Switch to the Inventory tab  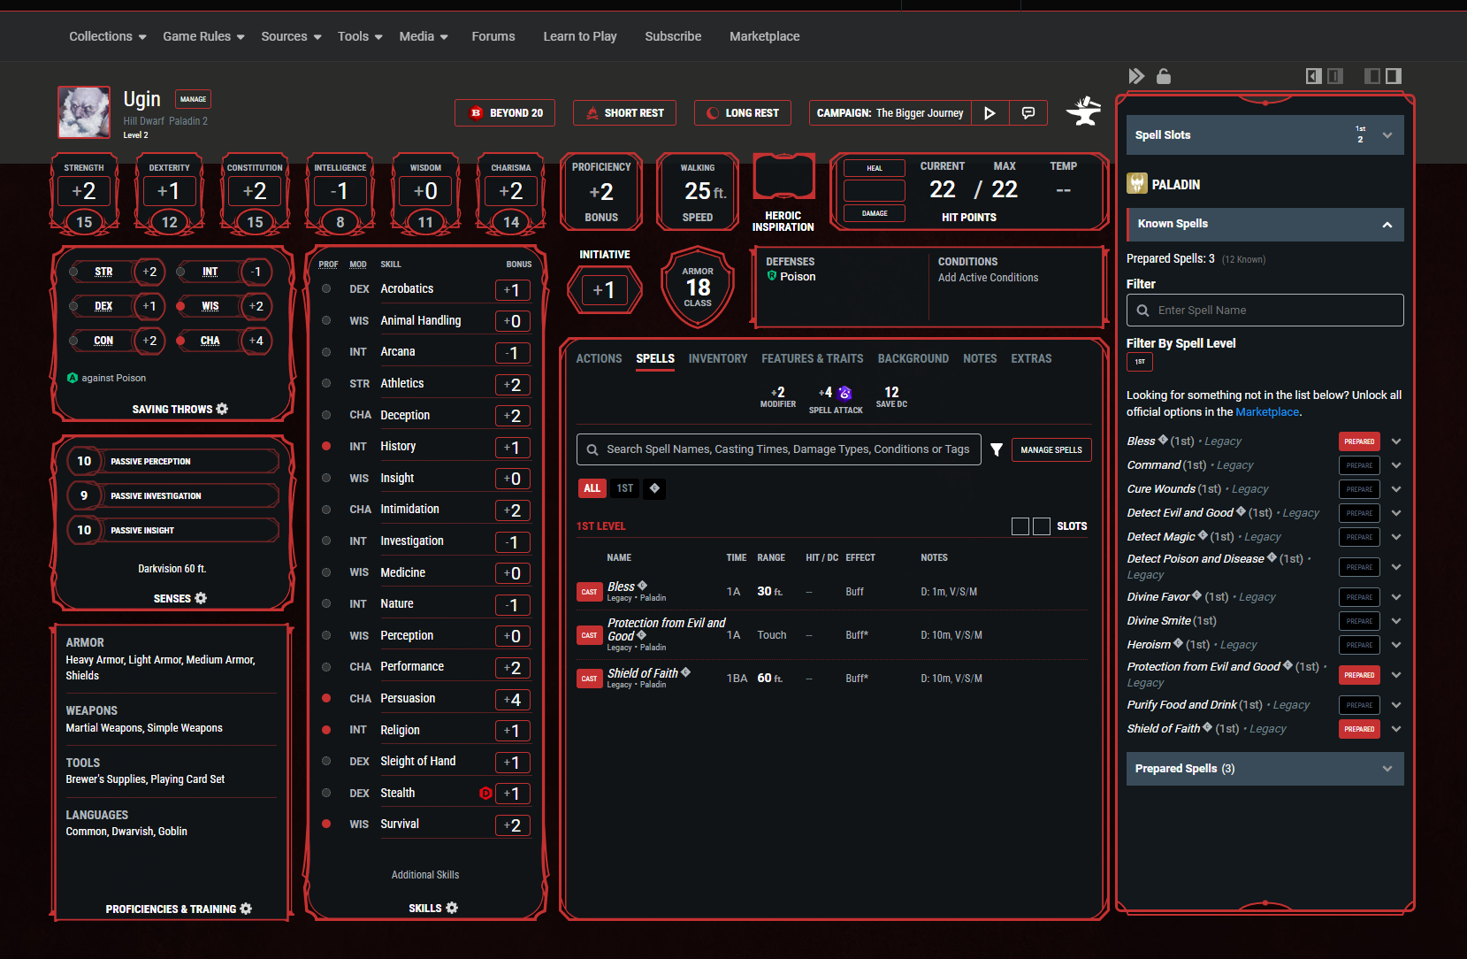(x=718, y=358)
